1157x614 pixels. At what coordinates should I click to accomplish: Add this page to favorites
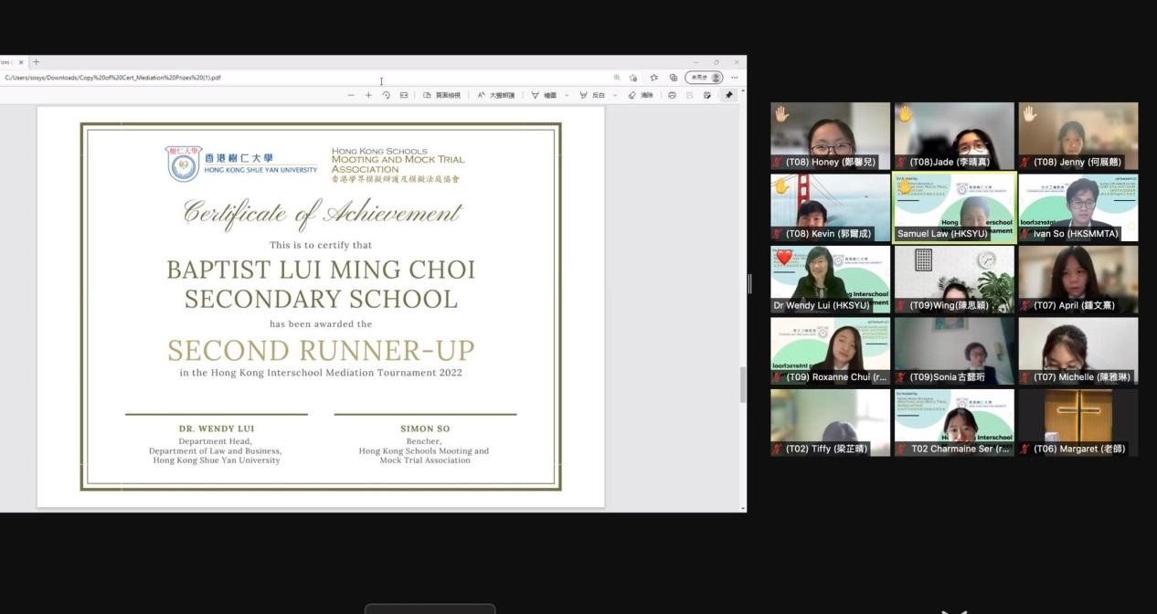pos(632,78)
